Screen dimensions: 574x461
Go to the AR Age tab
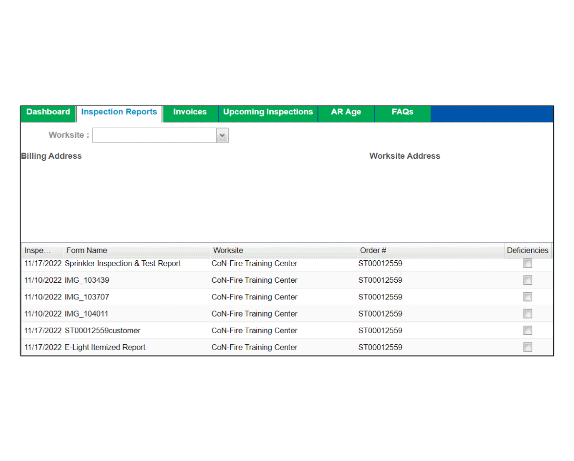346,112
